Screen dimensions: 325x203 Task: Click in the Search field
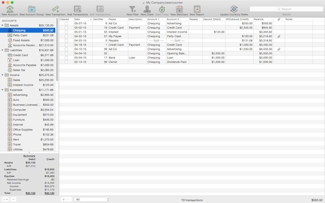coord(286,9)
